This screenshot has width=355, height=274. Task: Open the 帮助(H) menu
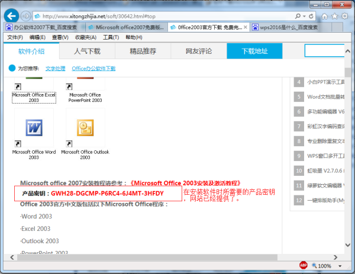[134, 37]
